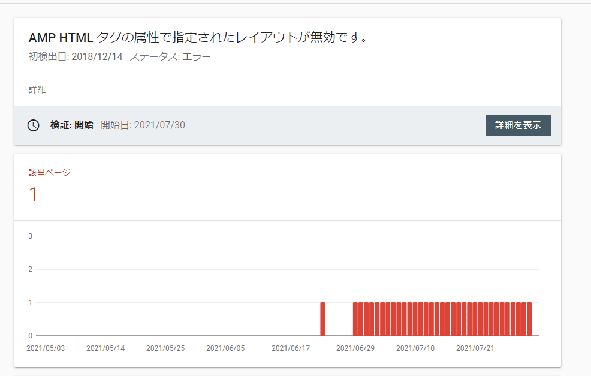Click the 初検出日: 2018/12/14 text

[76, 57]
